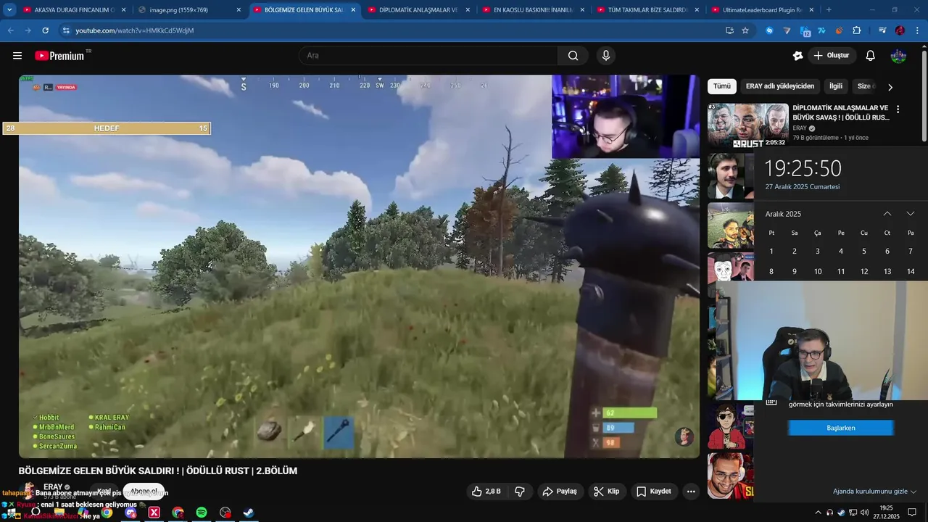Close the image.png browser tab
This screenshot has height=522, width=928.
pyautogui.click(x=239, y=10)
